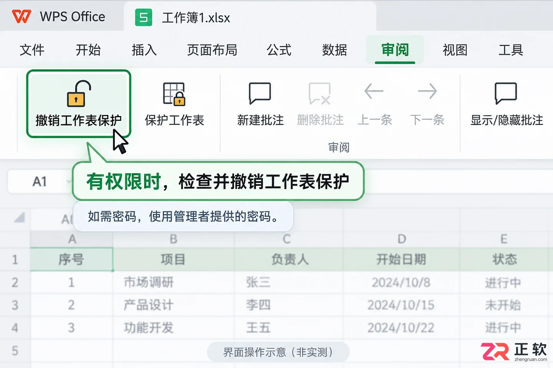This screenshot has height=368, width=553.
Task: Switch to the 插入 ribbon tab
Action: coord(144,50)
